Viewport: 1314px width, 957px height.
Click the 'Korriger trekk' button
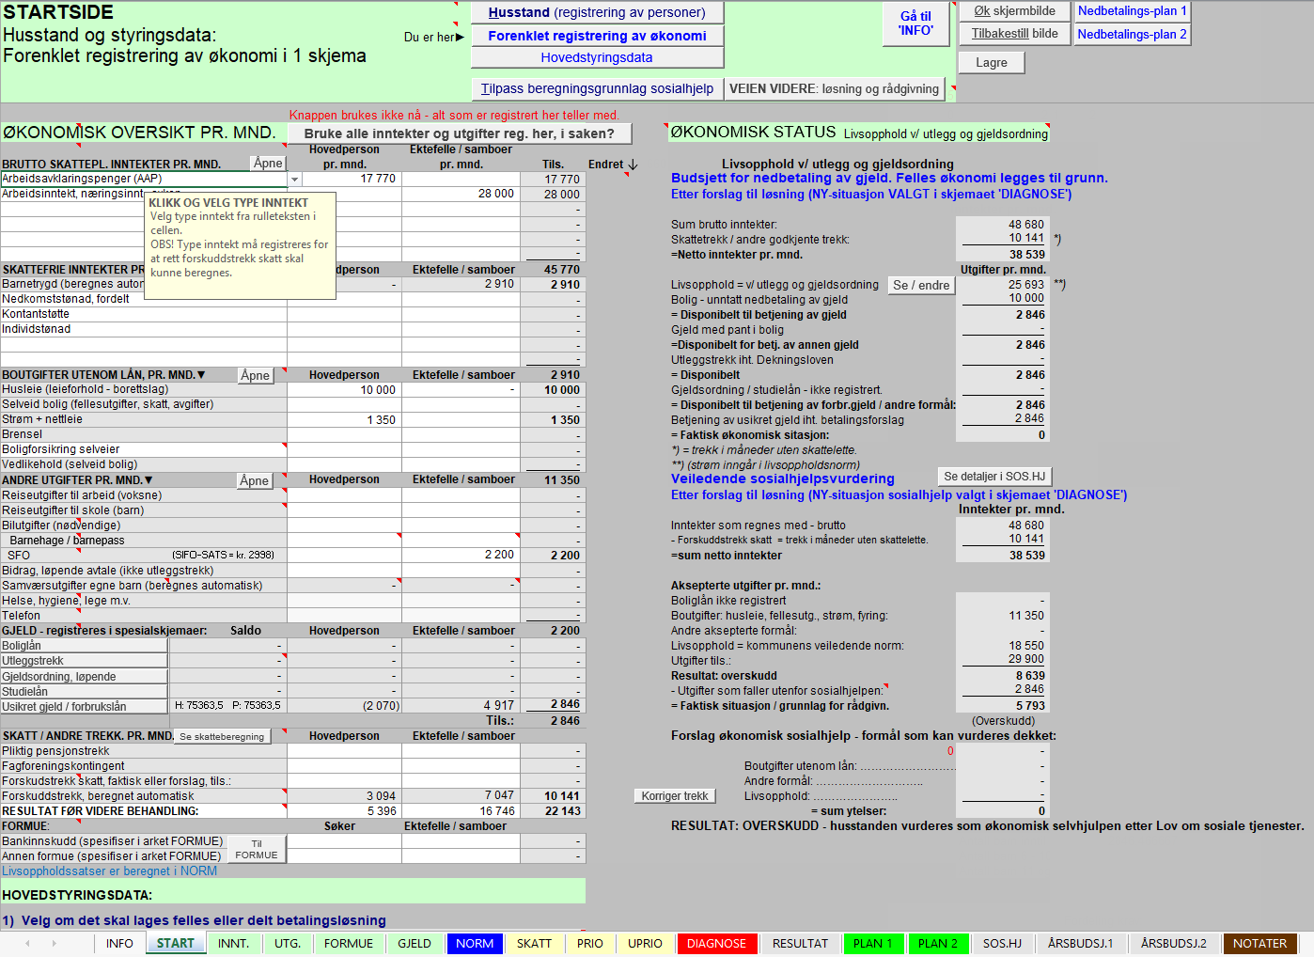coord(675,796)
